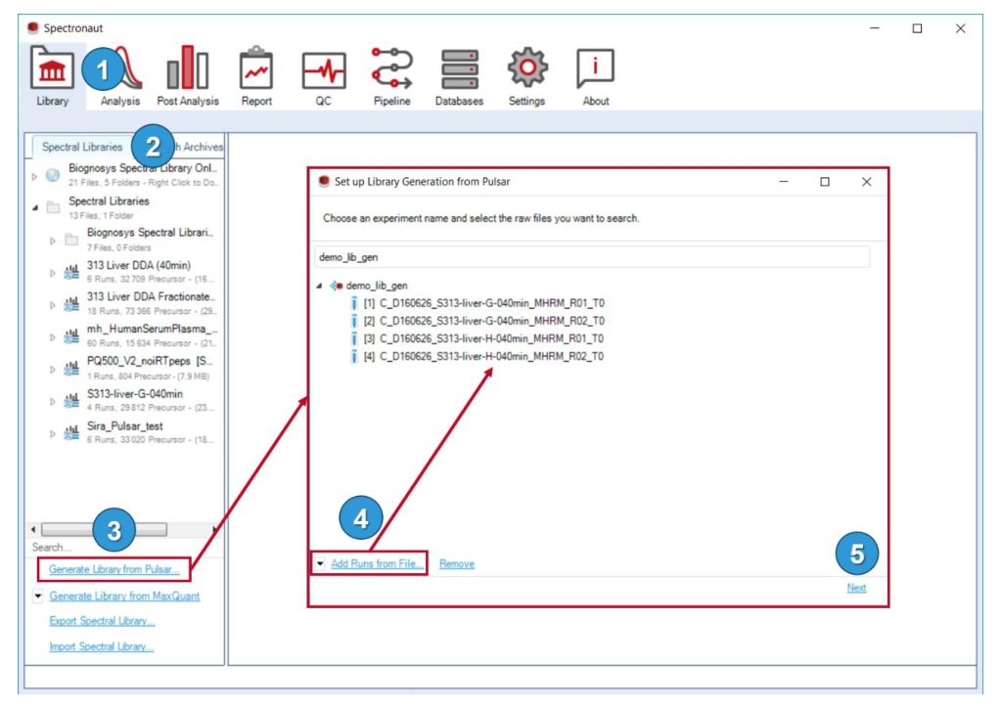Select run [3] liver-H MHRM_R01_T0
Image resolution: width=1001 pixels, height=708 pixels.
pyautogui.click(x=484, y=338)
